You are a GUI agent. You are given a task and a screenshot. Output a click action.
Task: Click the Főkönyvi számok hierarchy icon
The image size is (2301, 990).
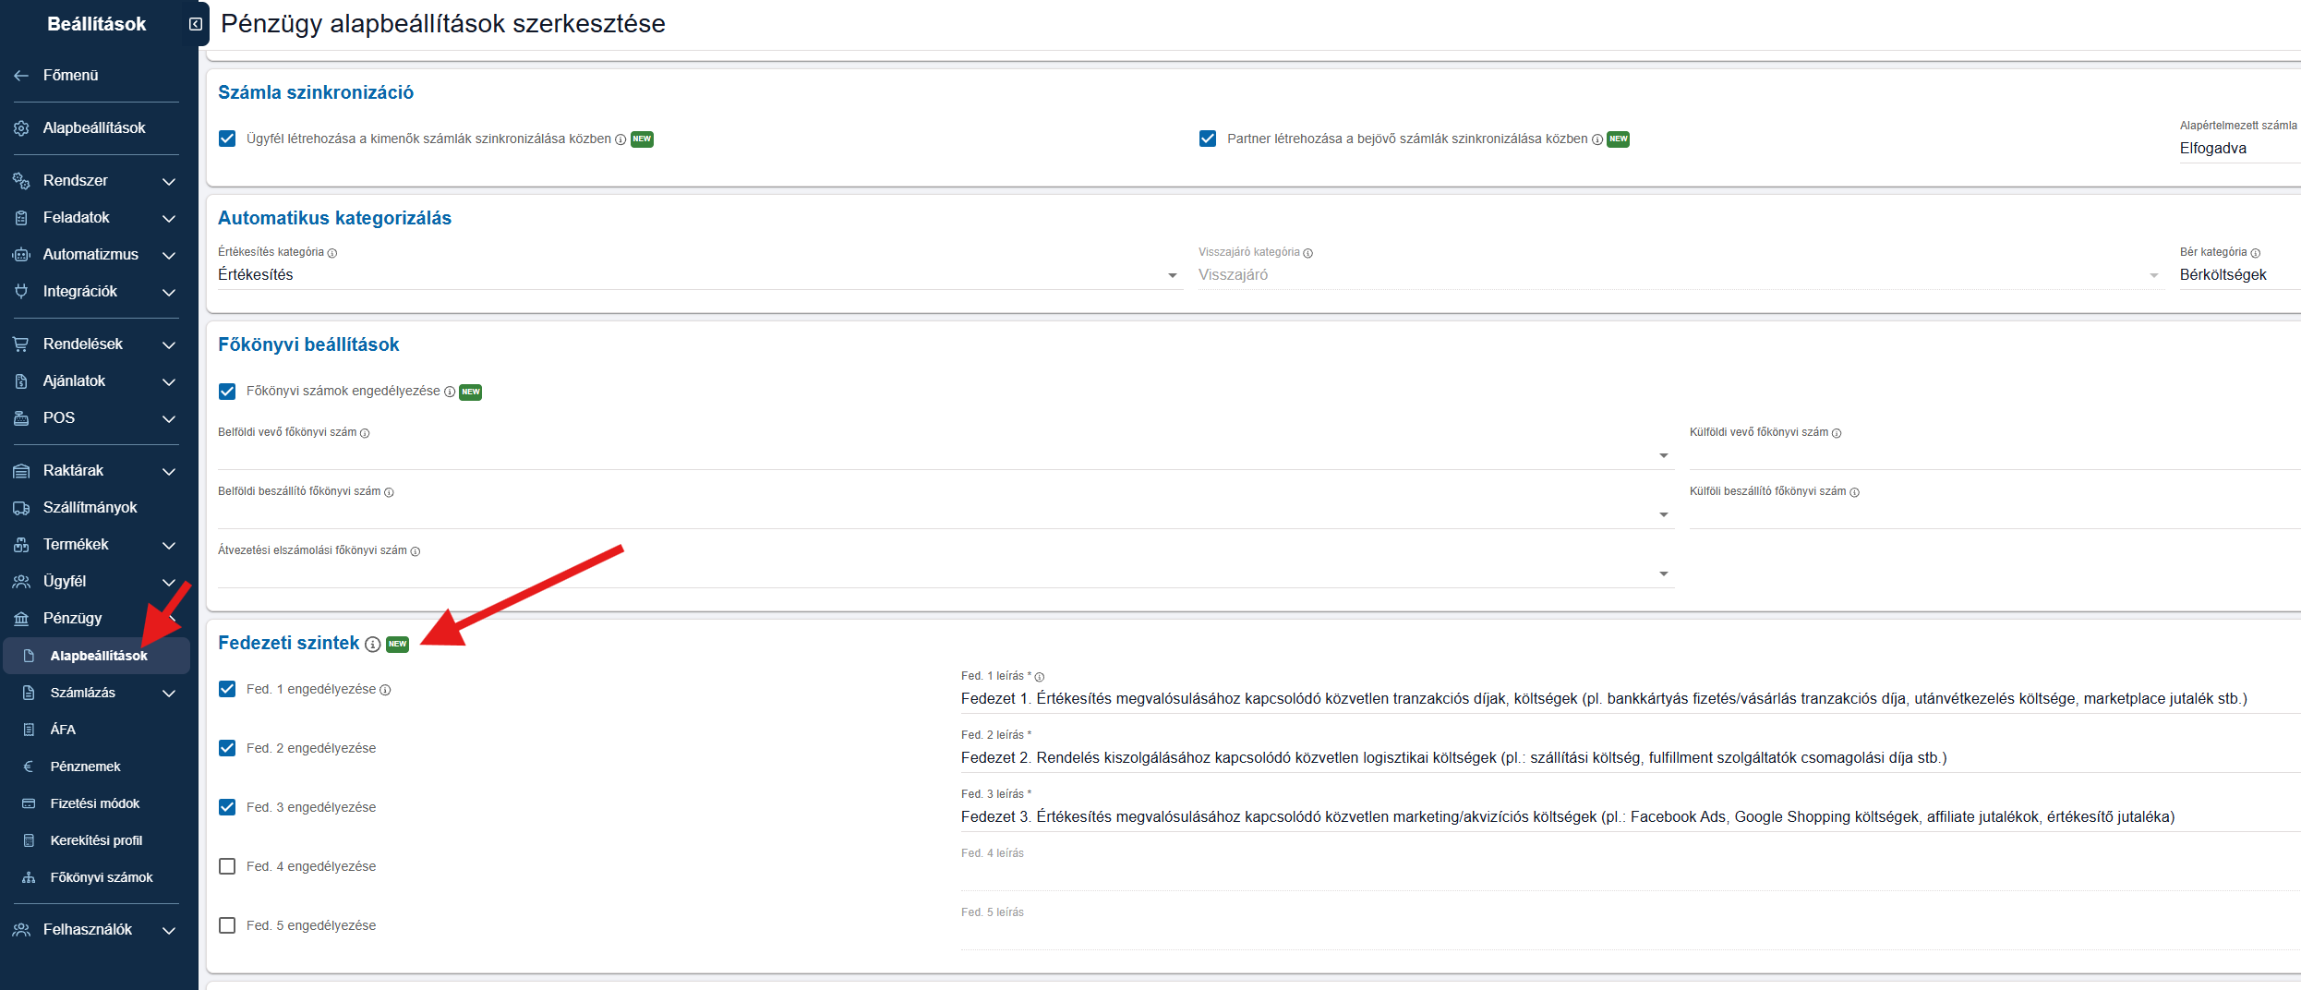tap(29, 877)
